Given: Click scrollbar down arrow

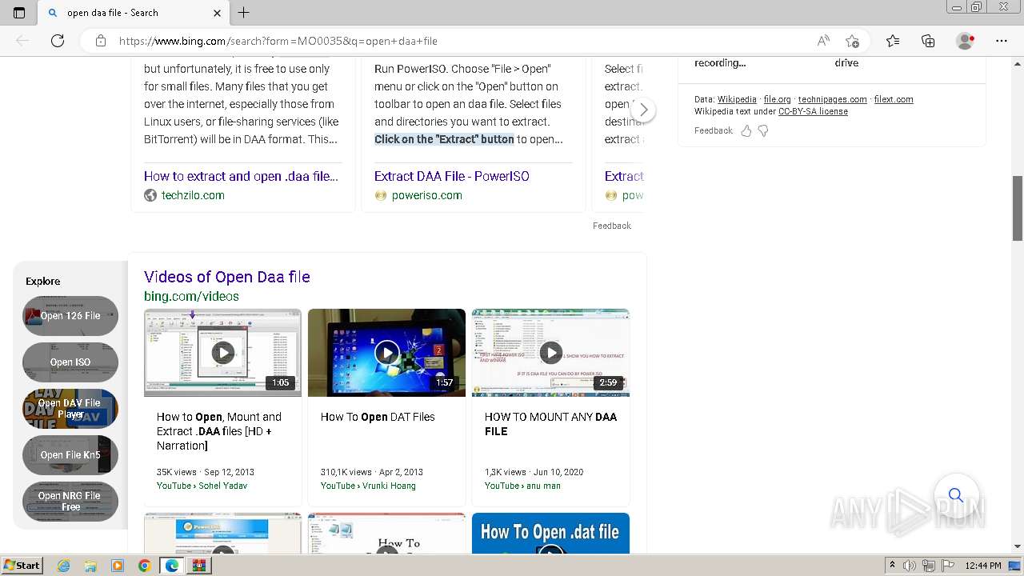Looking at the screenshot, I should tap(1018, 547).
